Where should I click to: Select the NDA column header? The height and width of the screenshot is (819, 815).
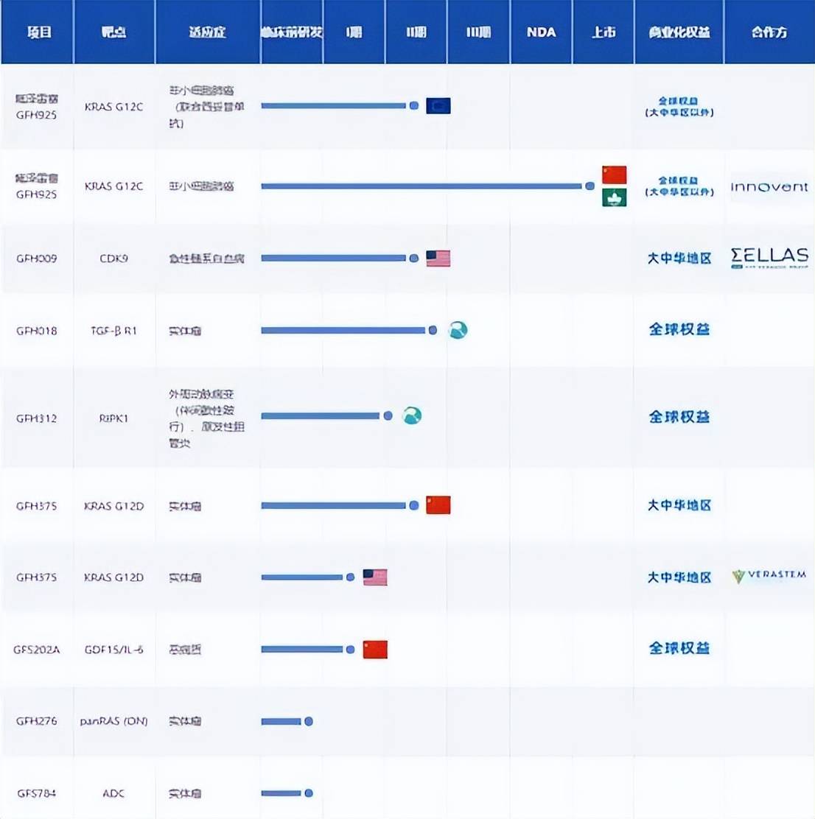[541, 32]
